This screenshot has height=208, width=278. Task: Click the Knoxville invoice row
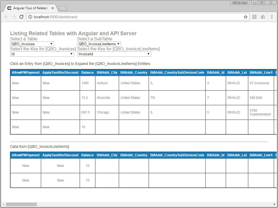106,97
